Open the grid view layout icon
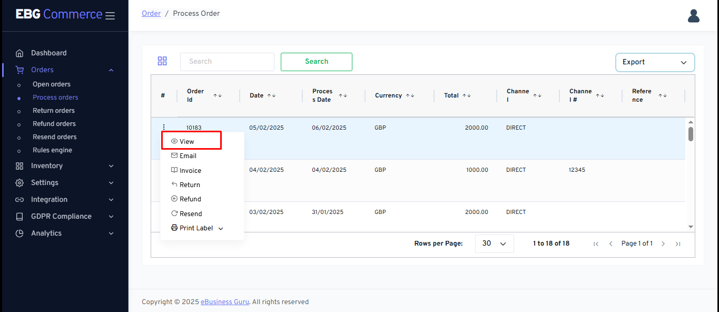Screen dimensions: 719x312 162,61
